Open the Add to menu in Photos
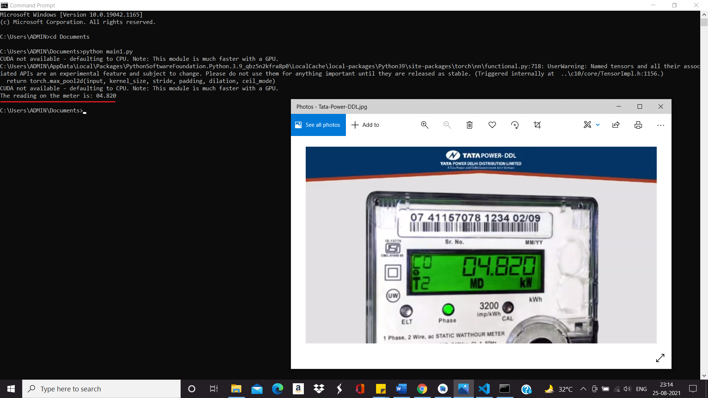708x398 pixels. [x=365, y=125]
